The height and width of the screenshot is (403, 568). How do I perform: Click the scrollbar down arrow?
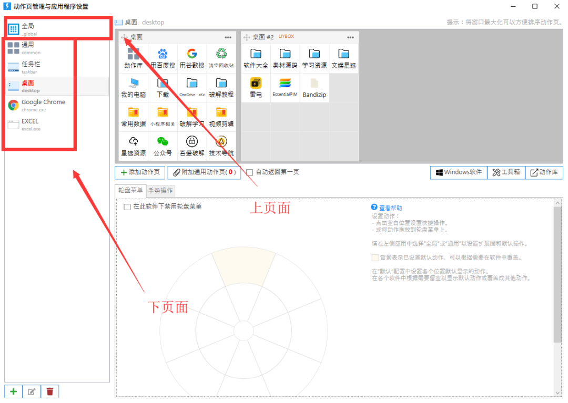pos(557,393)
